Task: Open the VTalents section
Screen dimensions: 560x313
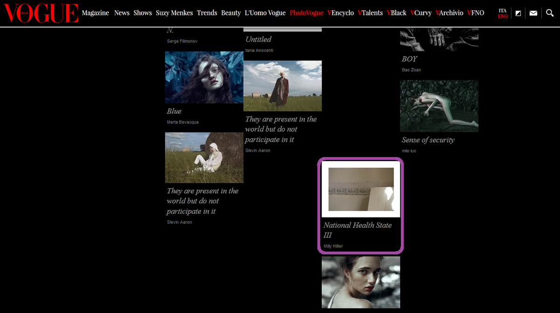Action: 370,13
